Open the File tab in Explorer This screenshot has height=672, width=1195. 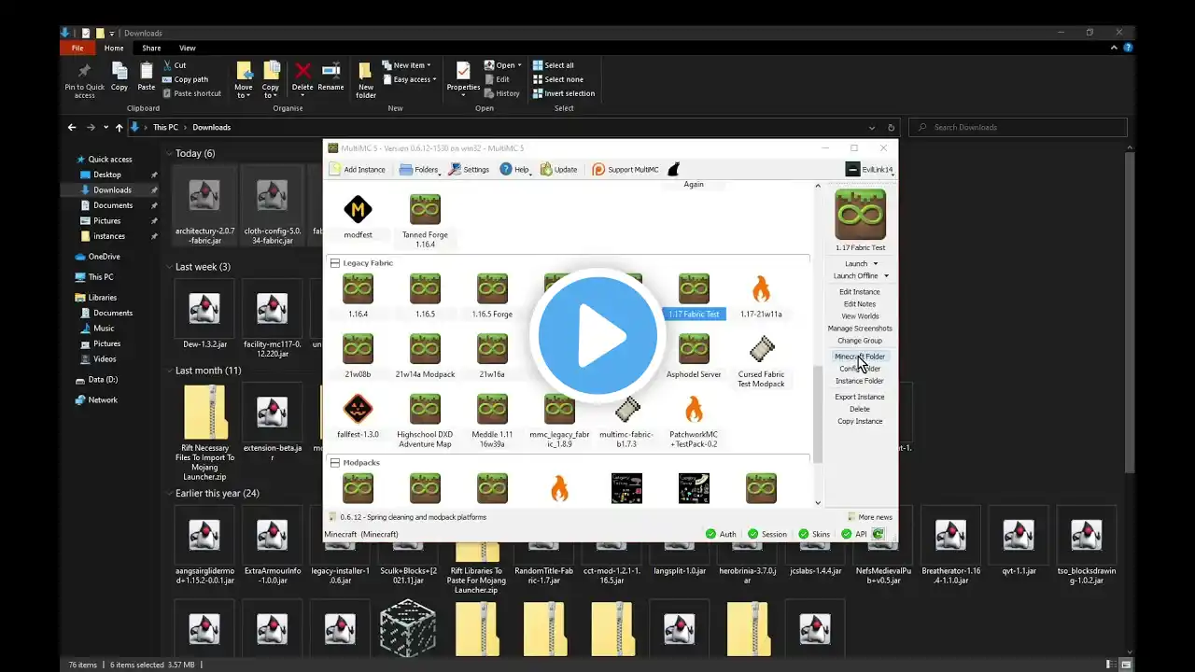[77, 48]
